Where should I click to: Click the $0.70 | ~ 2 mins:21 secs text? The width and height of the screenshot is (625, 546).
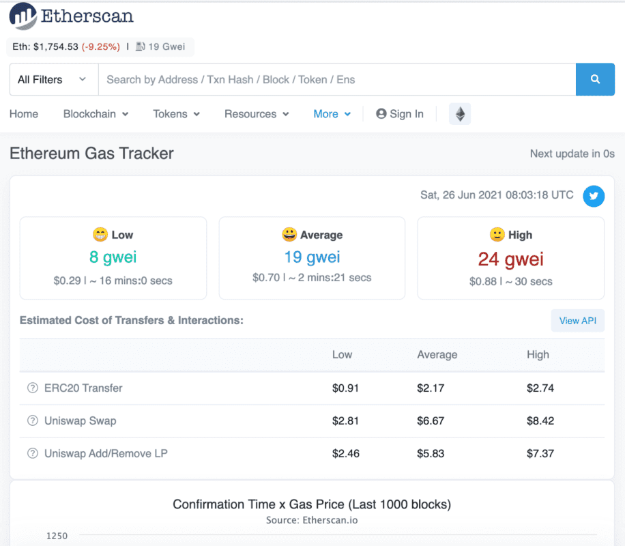coord(312,278)
